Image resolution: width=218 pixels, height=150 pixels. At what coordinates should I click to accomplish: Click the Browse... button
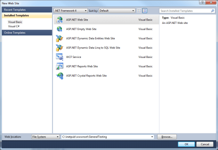click(x=167, y=137)
